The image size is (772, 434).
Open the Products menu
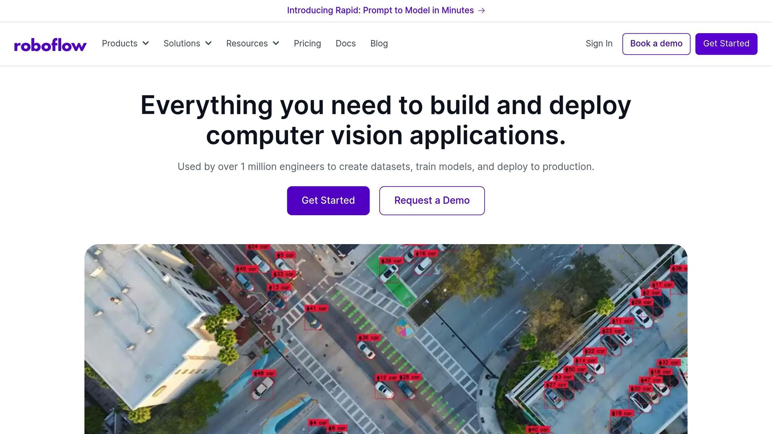pyautogui.click(x=125, y=44)
